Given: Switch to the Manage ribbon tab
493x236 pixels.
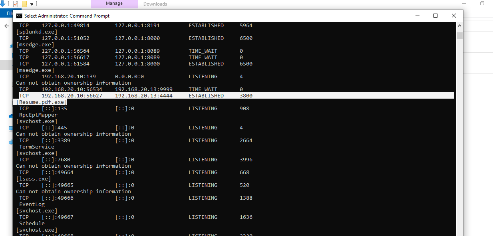Looking at the screenshot, I should [114, 4].
